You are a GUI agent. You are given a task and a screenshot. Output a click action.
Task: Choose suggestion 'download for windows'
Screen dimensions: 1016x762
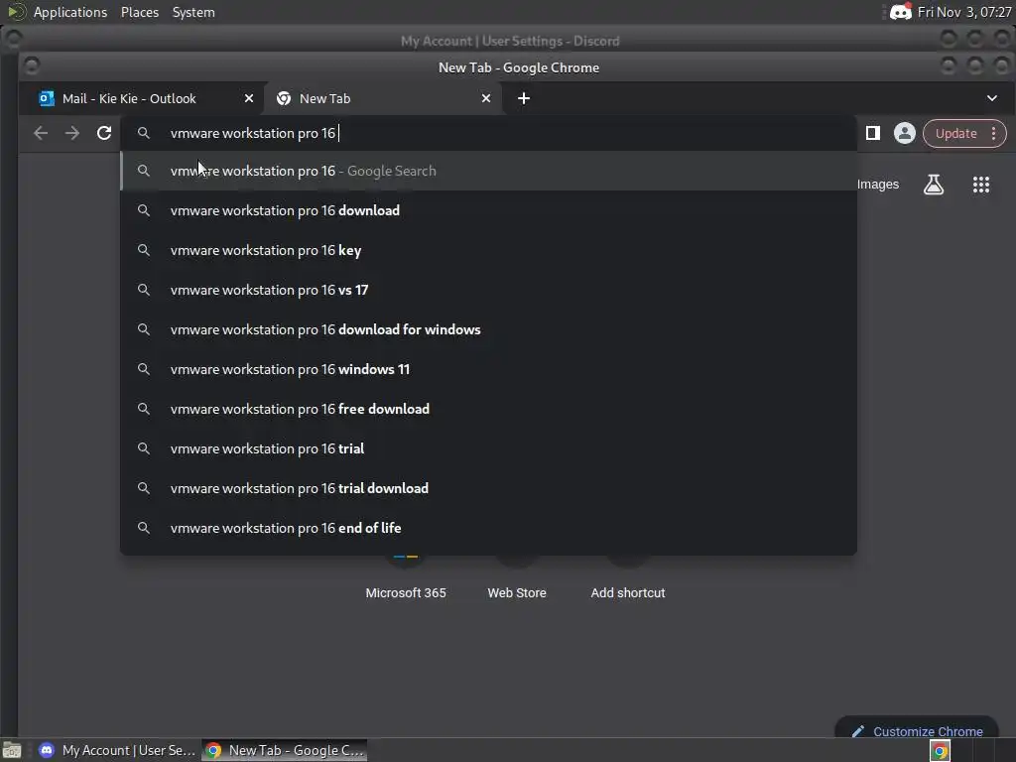click(488, 329)
